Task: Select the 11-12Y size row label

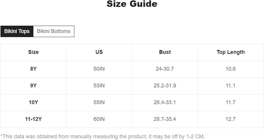Action: (x=33, y=119)
